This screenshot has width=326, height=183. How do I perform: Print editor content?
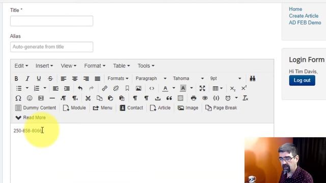click(194, 98)
